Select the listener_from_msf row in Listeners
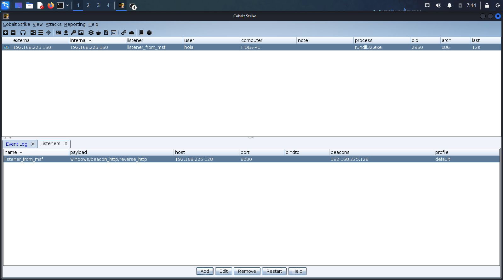This screenshot has height=280, width=503. (x=251, y=159)
